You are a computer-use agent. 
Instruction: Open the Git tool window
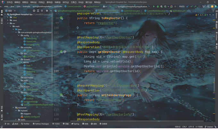click(x=7, y=124)
